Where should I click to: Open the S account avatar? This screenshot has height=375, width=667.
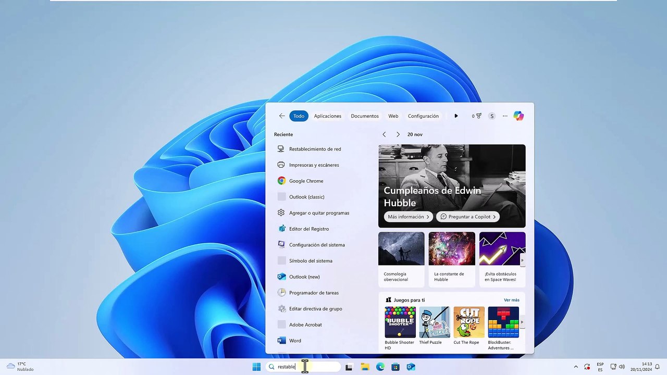(x=492, y=116)
